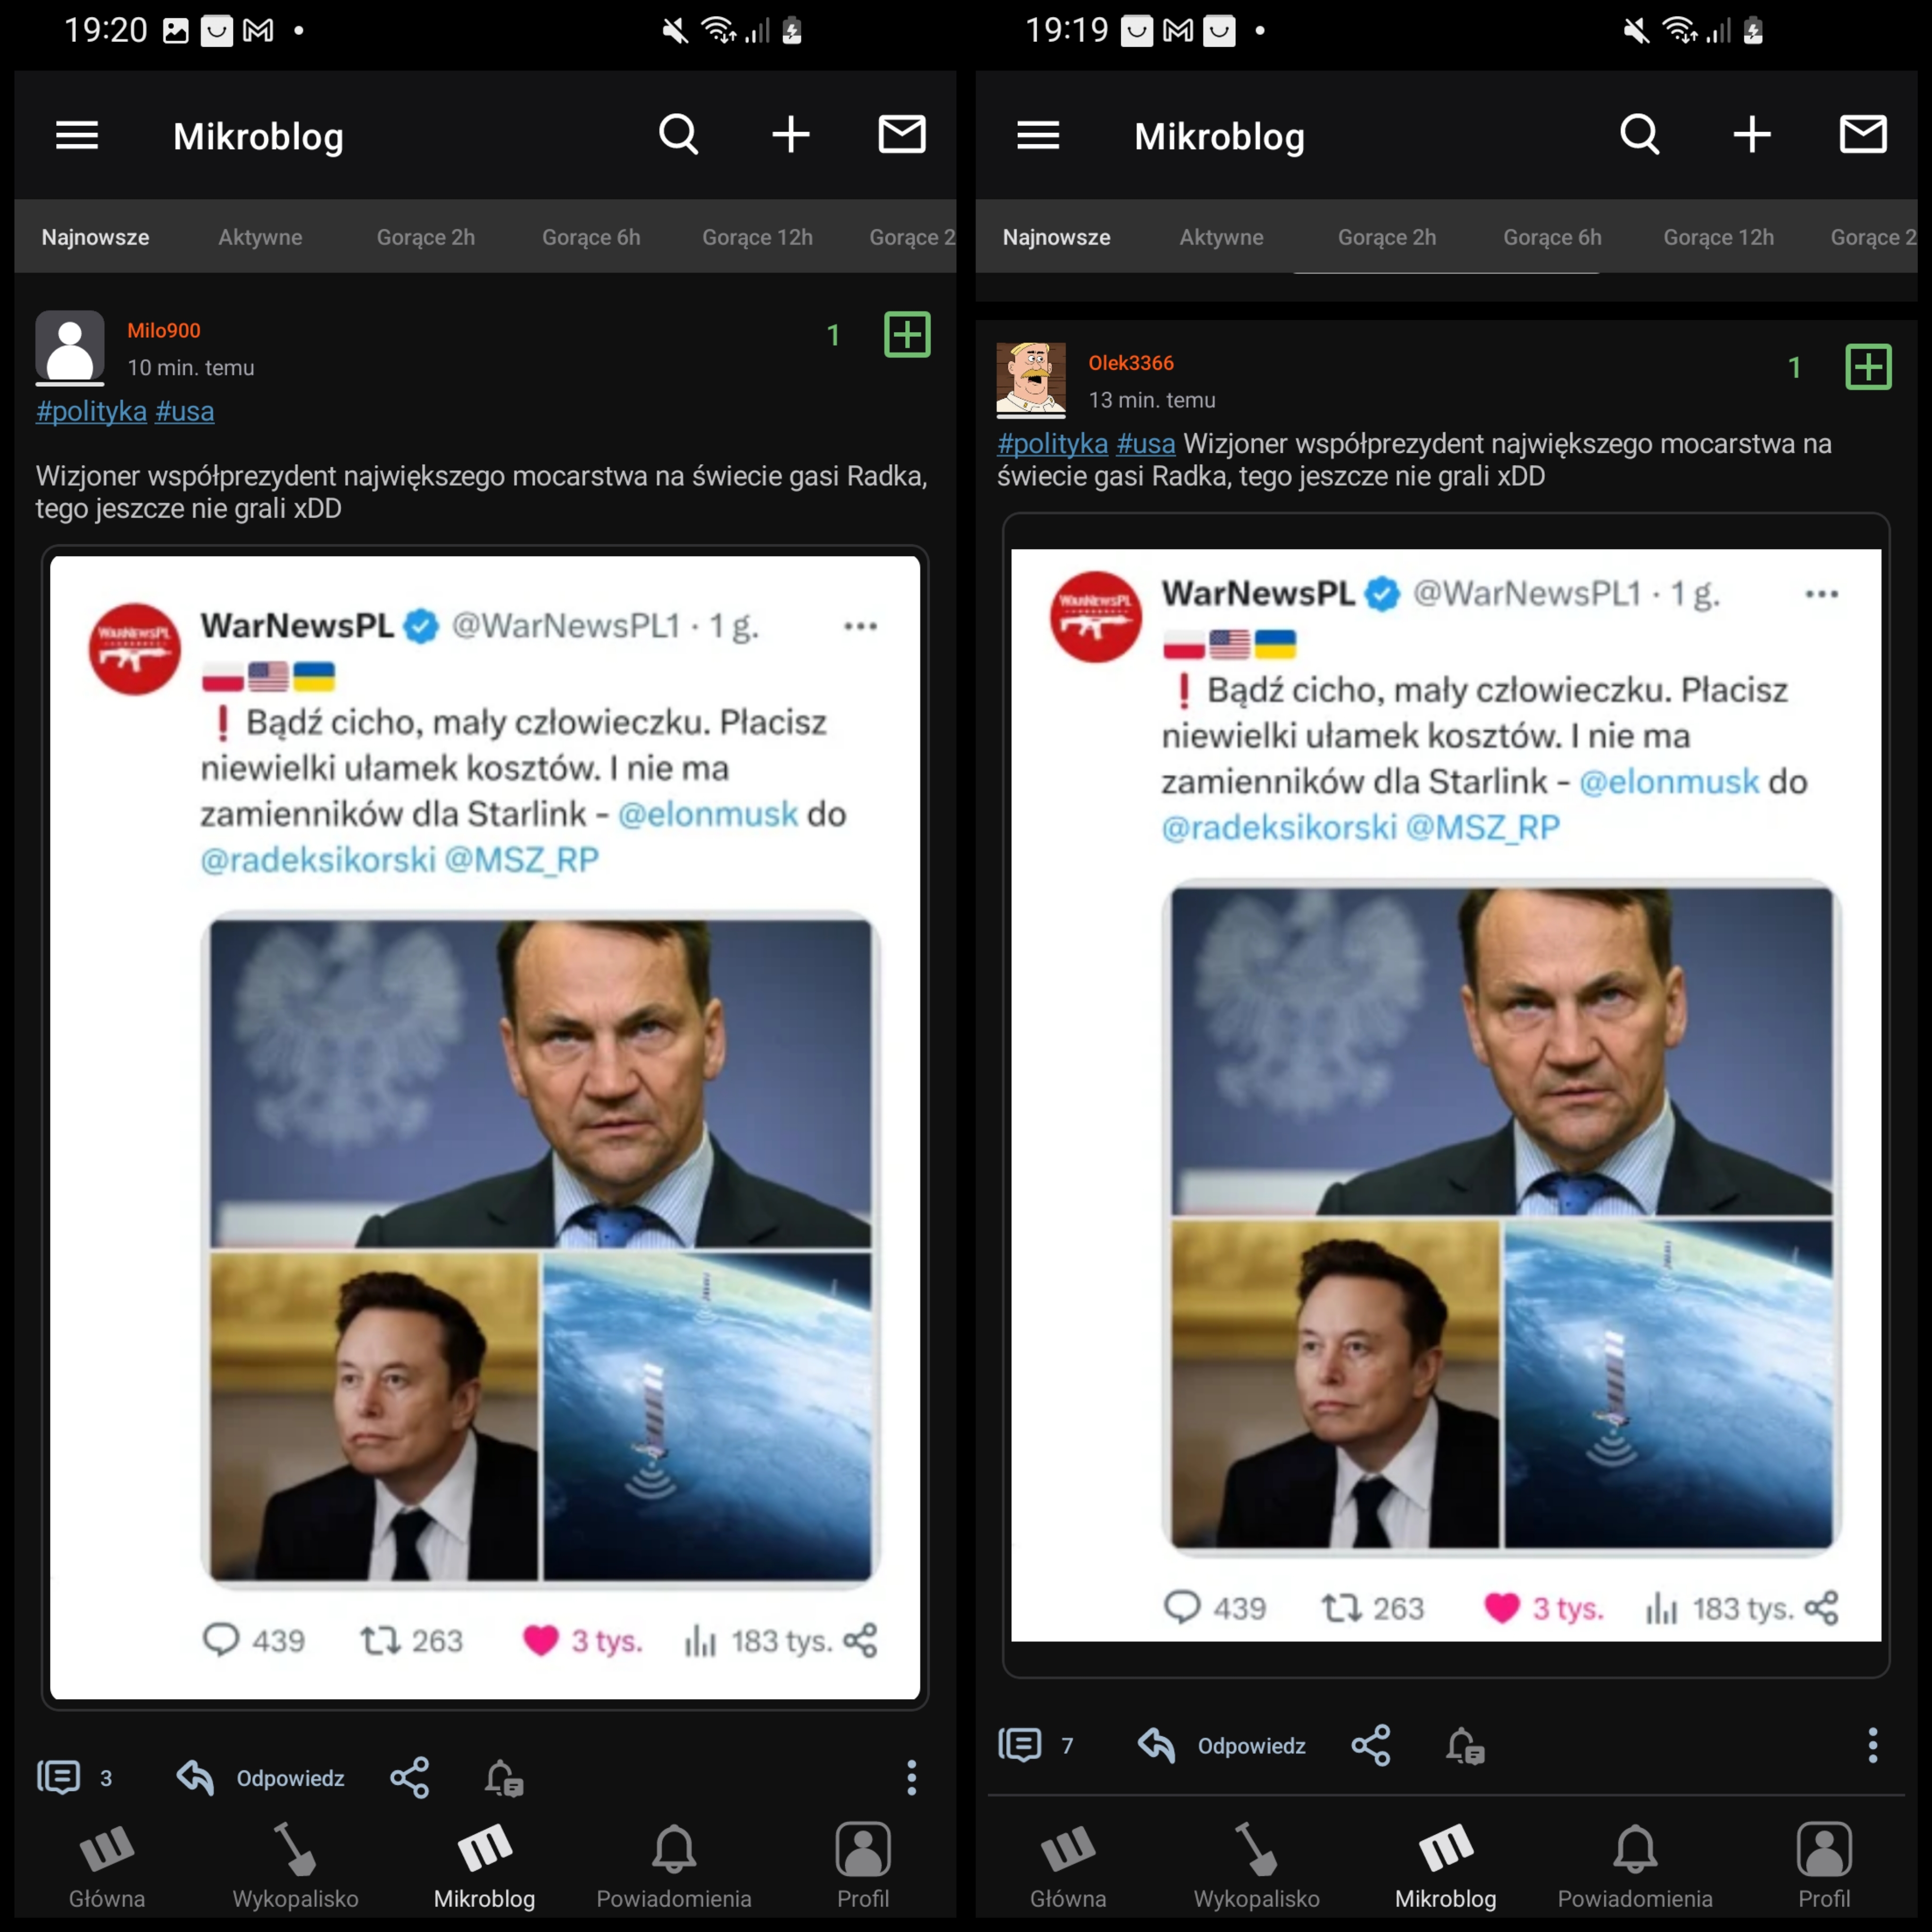This screenshot has width=1932, height=1932.
Task: Expand the three-dot options on Olek3366's post
Action: 1872,1745
